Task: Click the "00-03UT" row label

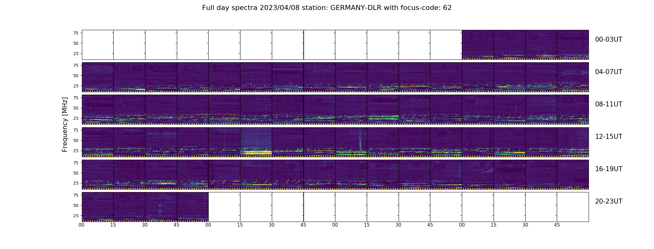Action: (609, 40)
